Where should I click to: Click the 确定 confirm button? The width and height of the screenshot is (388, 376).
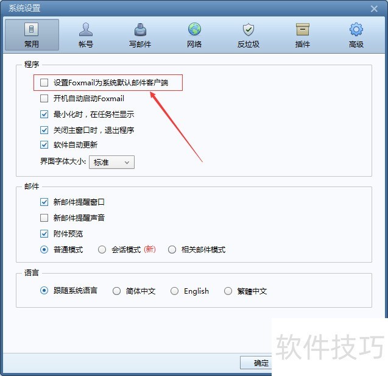pyautogui.click(x=256, y=363)
